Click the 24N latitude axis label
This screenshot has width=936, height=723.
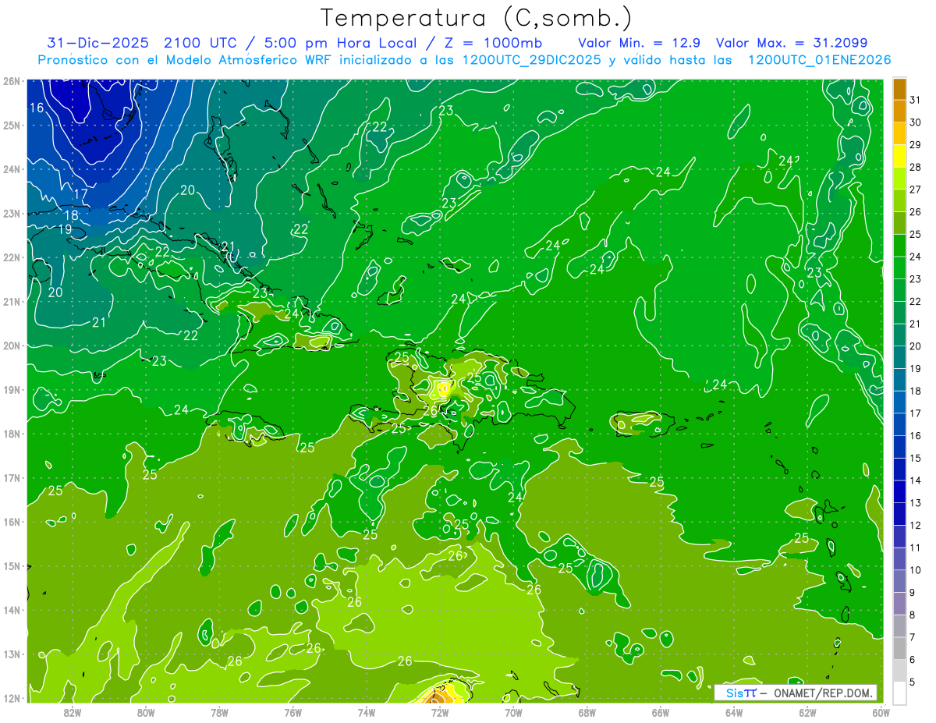(12, 169)
